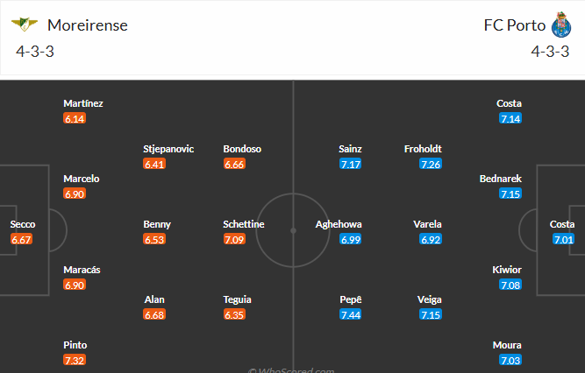Click Kiwior's 7.08 rating badge
Image resolution: width=585 pixels, height=373 pixels.
point(509,285)
